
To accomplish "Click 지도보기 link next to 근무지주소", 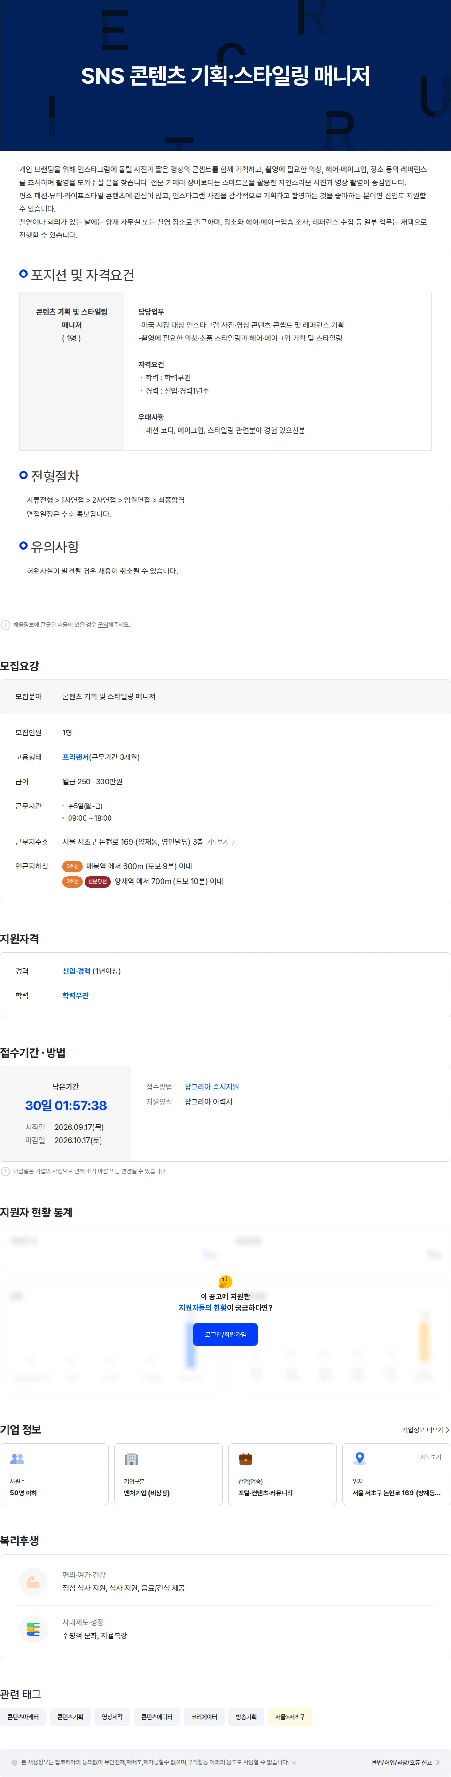I will [x=217, y=842].
